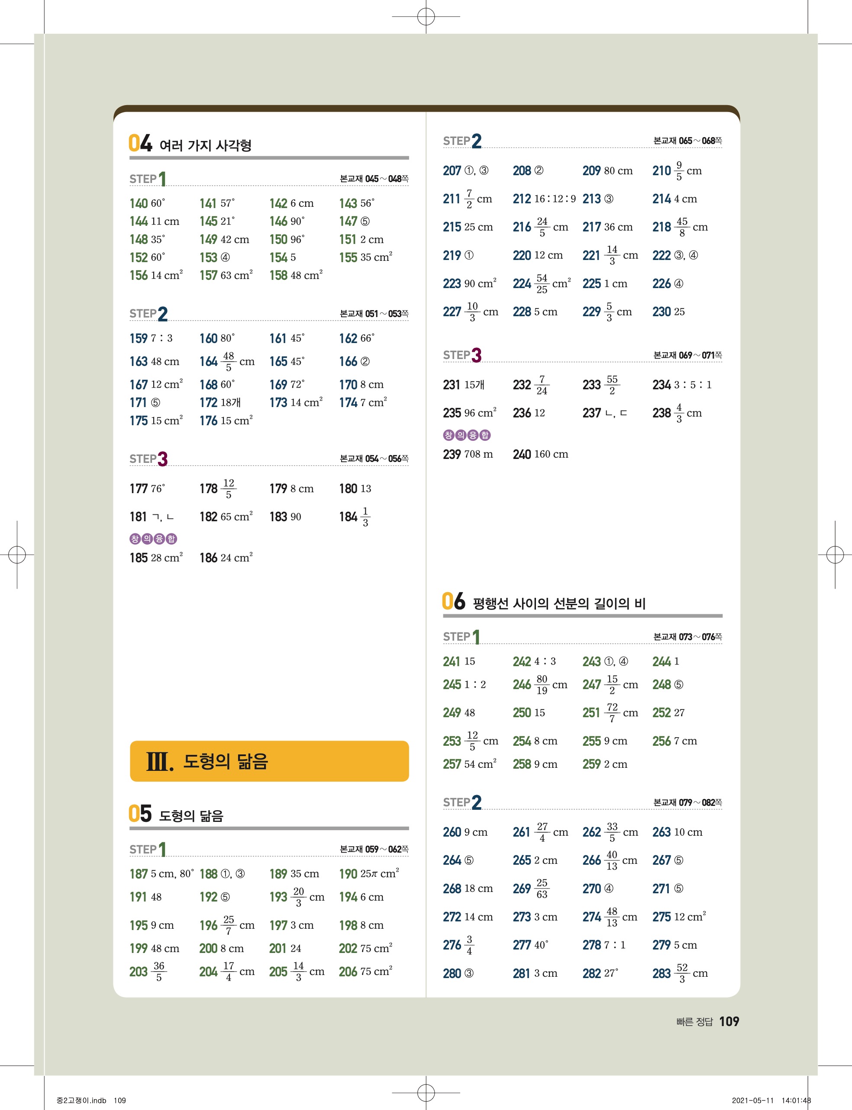
Task: Click the 05 도형의 닮음 section heading
Action: tap(177, 815)
